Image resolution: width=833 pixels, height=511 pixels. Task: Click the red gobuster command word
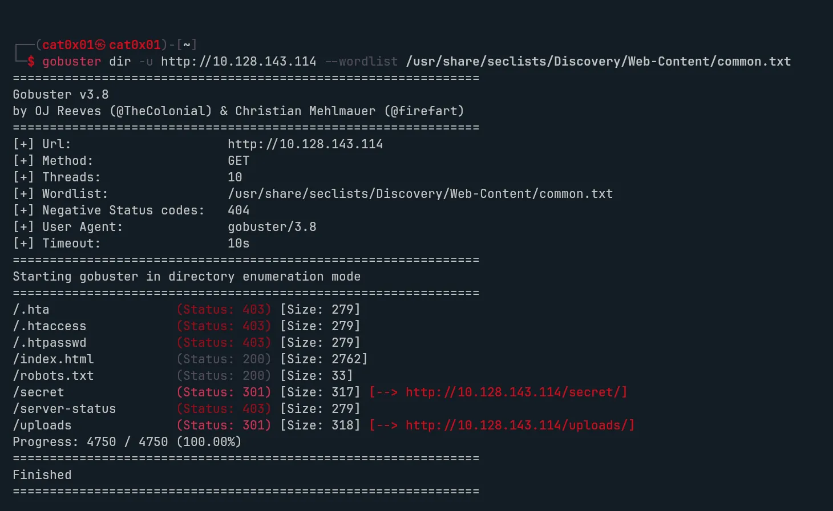[x=72, y=62]
